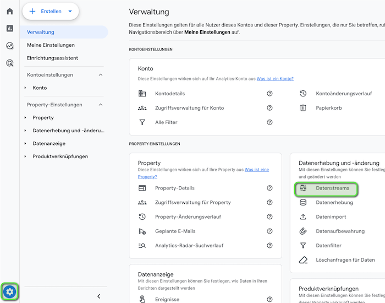
Task: Open the Home icon in left rail
Action: 9,11
